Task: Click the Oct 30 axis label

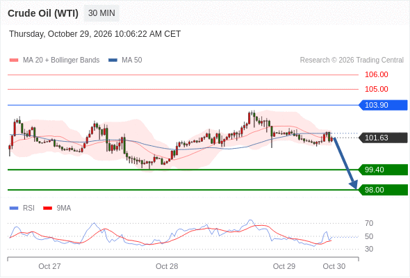Action: pos(334,266)
